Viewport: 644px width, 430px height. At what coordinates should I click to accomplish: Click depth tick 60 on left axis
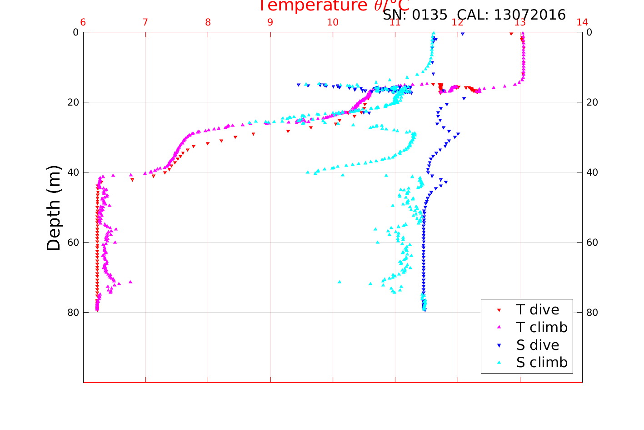tap(73, 243)
